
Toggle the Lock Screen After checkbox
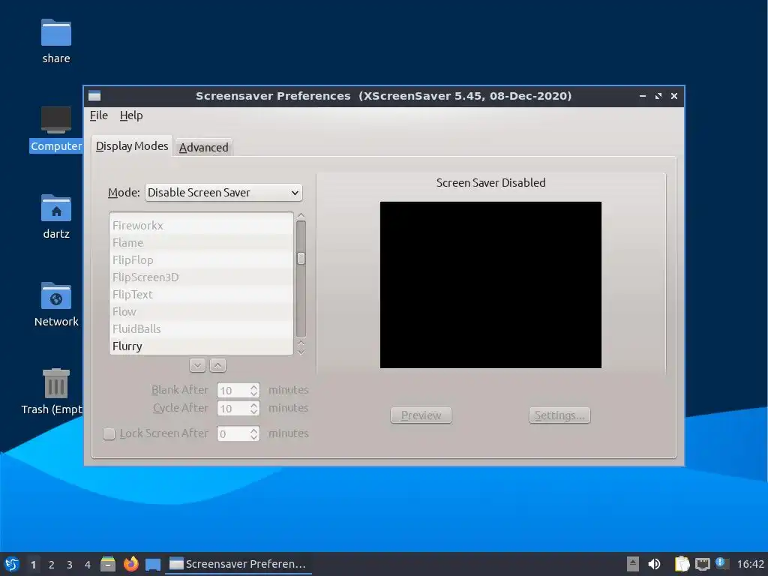pyautogui.click(x=109, y=434)
